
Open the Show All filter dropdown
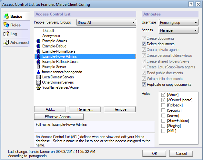(x=106, y=23)
